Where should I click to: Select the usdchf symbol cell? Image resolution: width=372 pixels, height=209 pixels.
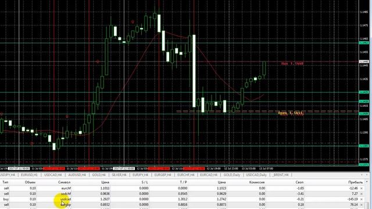click(x=66, y=193)
